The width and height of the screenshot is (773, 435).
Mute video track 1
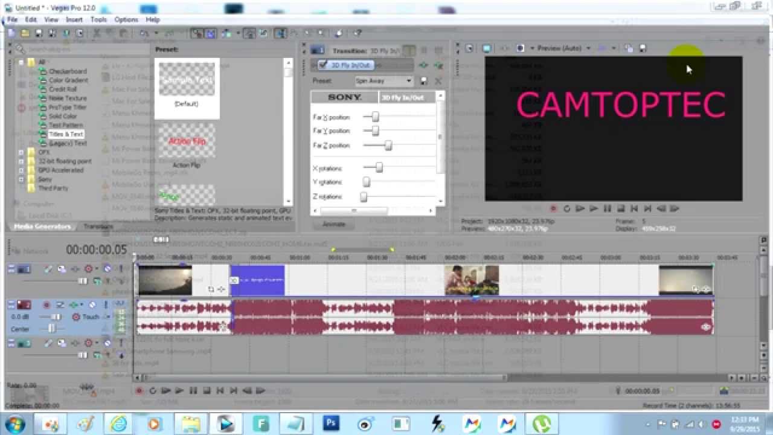(x=107, y=269)
